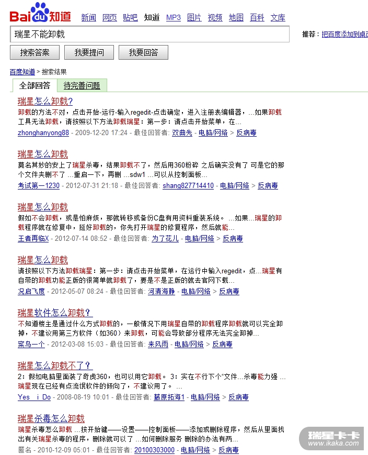Open the 贴吧 navigation link
The width and height of the screenshot is (368, 455).
[x=130, y=18]
